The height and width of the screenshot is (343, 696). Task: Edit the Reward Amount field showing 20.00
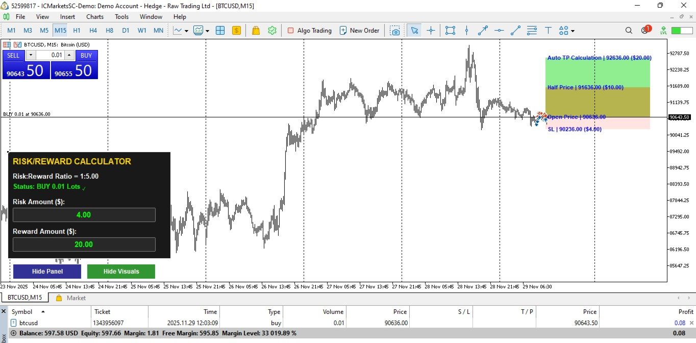click(84, 244)
